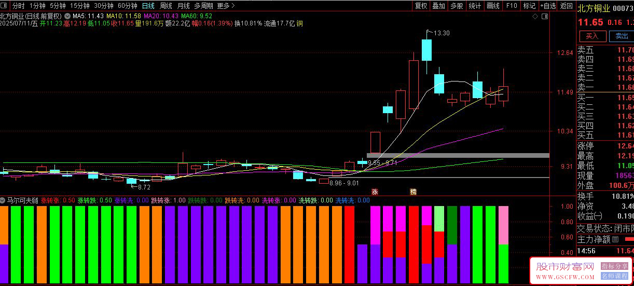Click the 涨 marker below chart
This screenshot has height=286, width=634.
click(375, 192)
